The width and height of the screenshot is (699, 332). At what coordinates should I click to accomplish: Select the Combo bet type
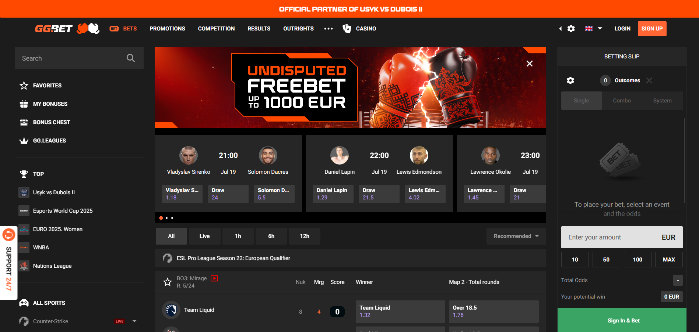click(622, 101)
